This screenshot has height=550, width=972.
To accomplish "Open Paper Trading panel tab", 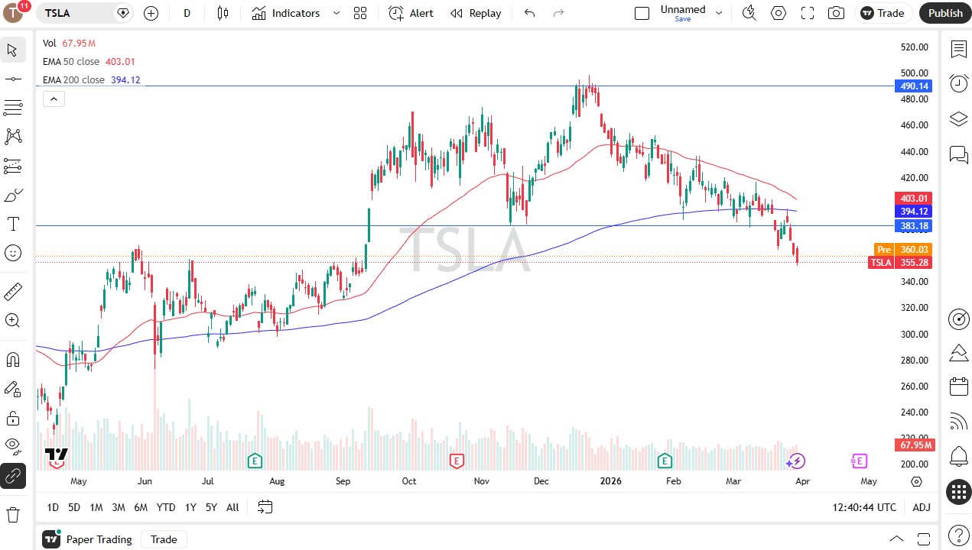I will coord(87,539).
